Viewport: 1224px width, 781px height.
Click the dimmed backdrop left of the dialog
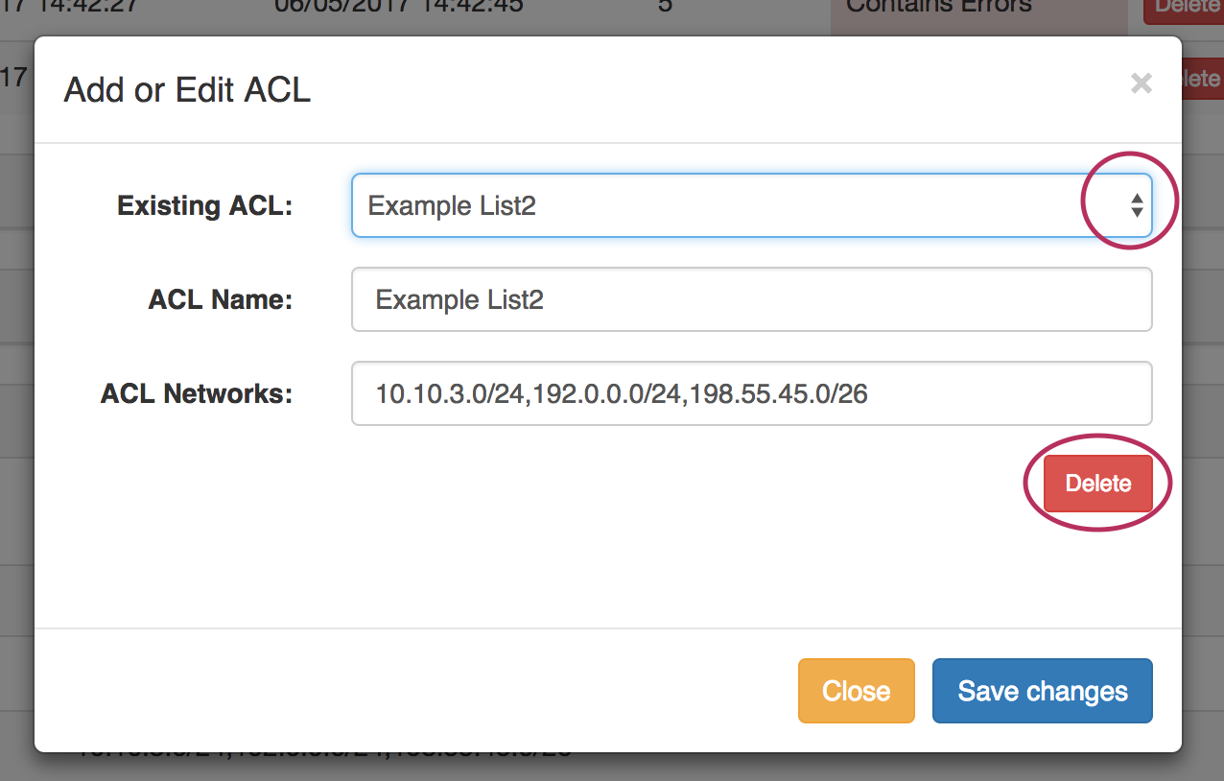15,384
